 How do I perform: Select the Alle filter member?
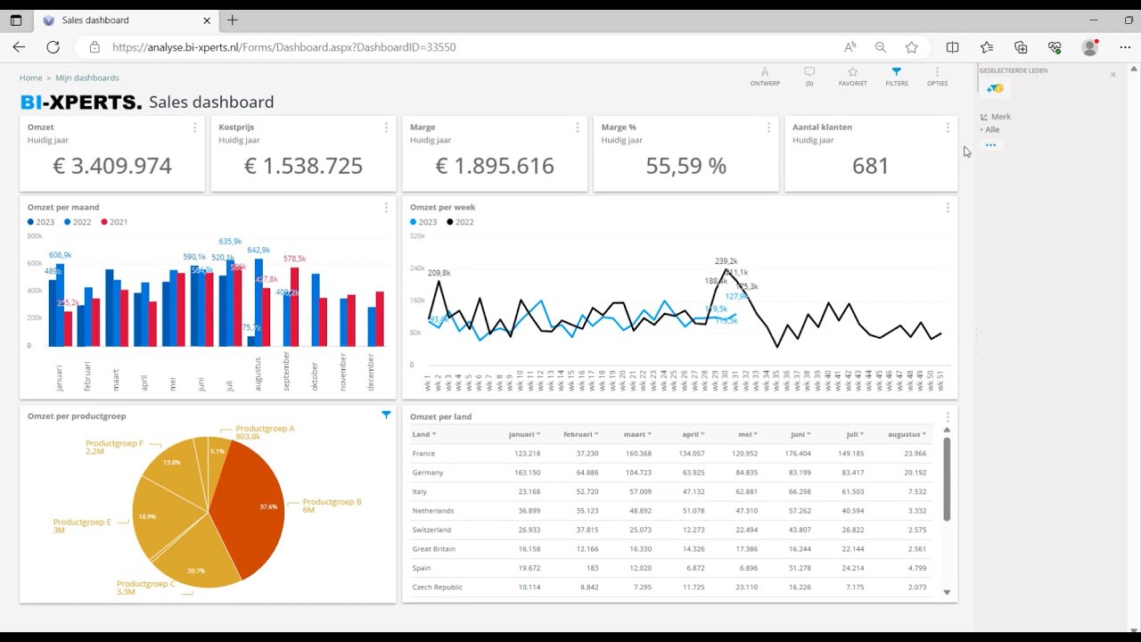click(992, 129)
